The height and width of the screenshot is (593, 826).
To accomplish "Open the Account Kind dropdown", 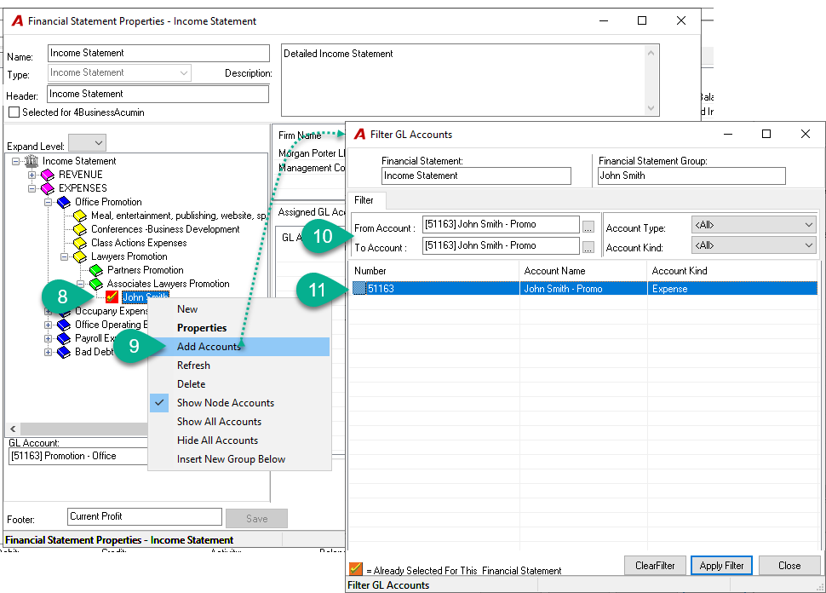I will (x=754, y=245).
